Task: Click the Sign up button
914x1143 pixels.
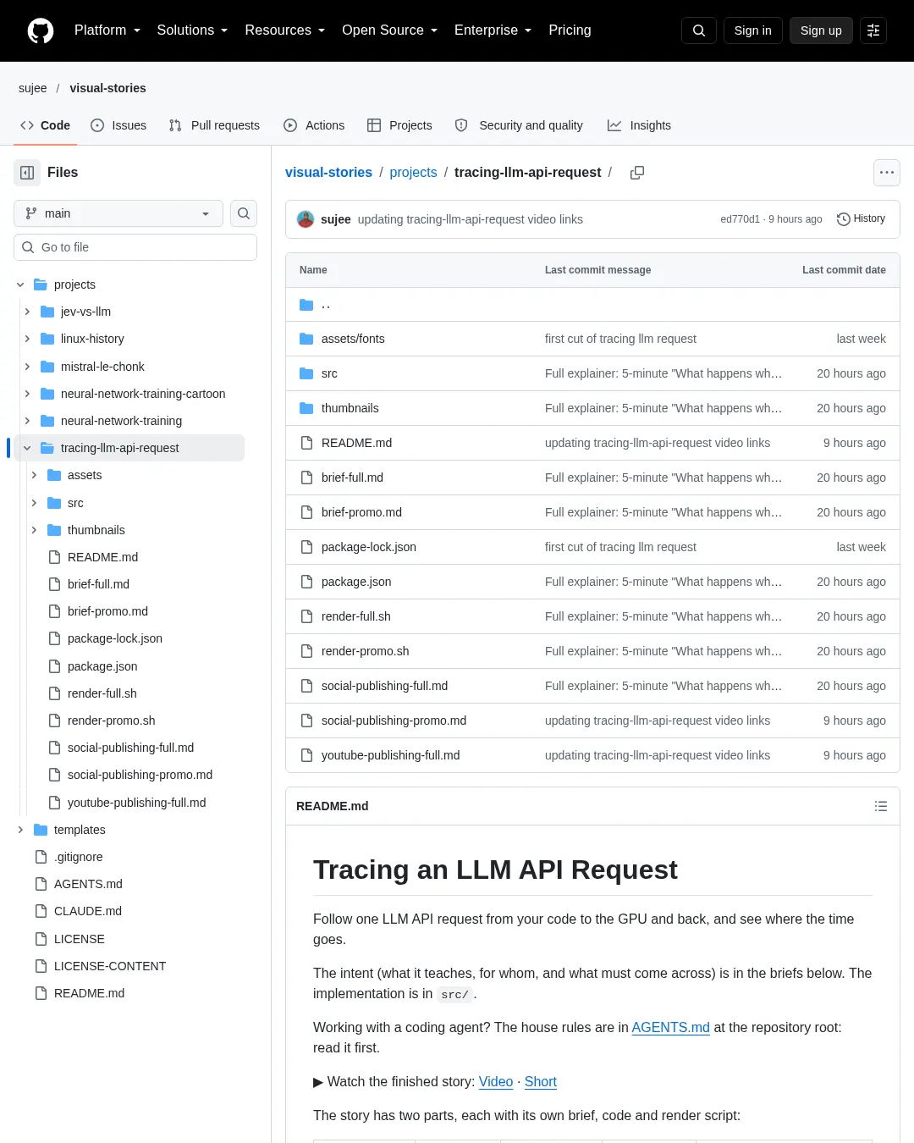Action: [821, 30]
